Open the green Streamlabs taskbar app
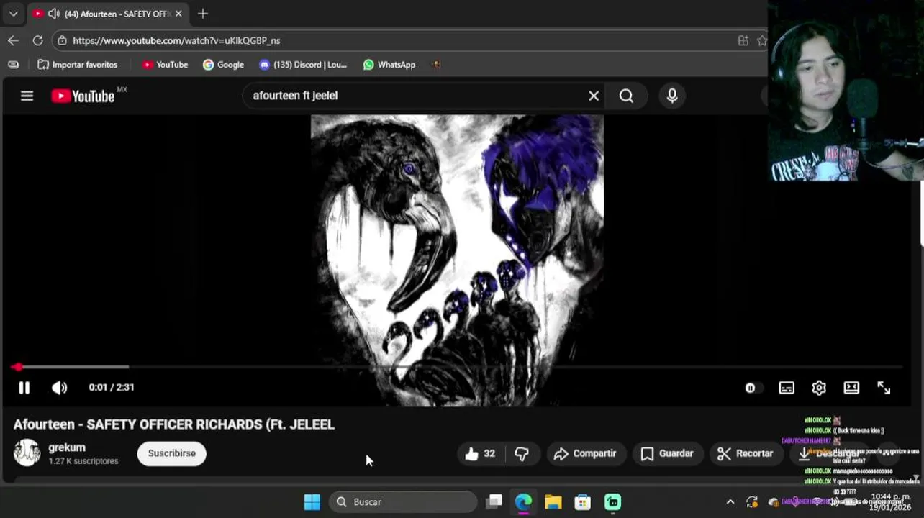924x518 pixels. click(612, 502)
